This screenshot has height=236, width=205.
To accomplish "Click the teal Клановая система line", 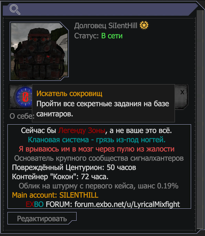I will [x=96, y=140].
